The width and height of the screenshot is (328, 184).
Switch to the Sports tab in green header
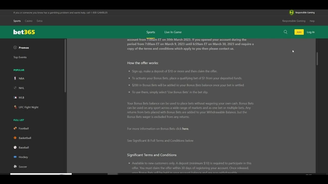[x=151, y=32]
